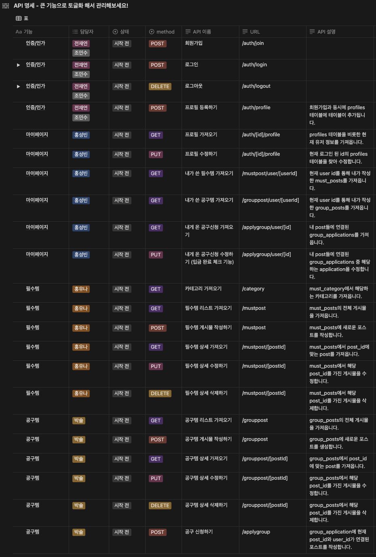
Task: Open the 담당자 column header menu
Action: [x=89, y=32]
